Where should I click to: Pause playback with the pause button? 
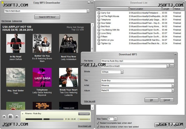click(10, 117)
